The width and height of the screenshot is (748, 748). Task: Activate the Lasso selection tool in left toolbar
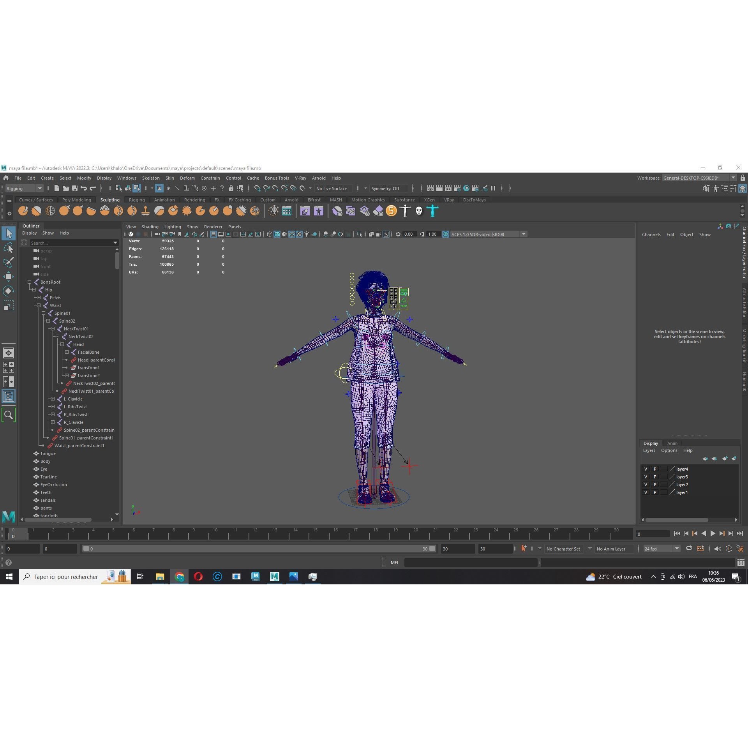pos(9,248)
